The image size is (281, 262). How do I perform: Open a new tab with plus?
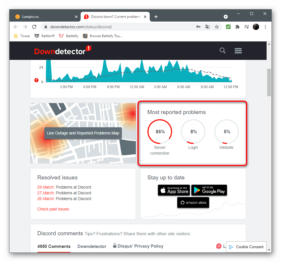156,17
